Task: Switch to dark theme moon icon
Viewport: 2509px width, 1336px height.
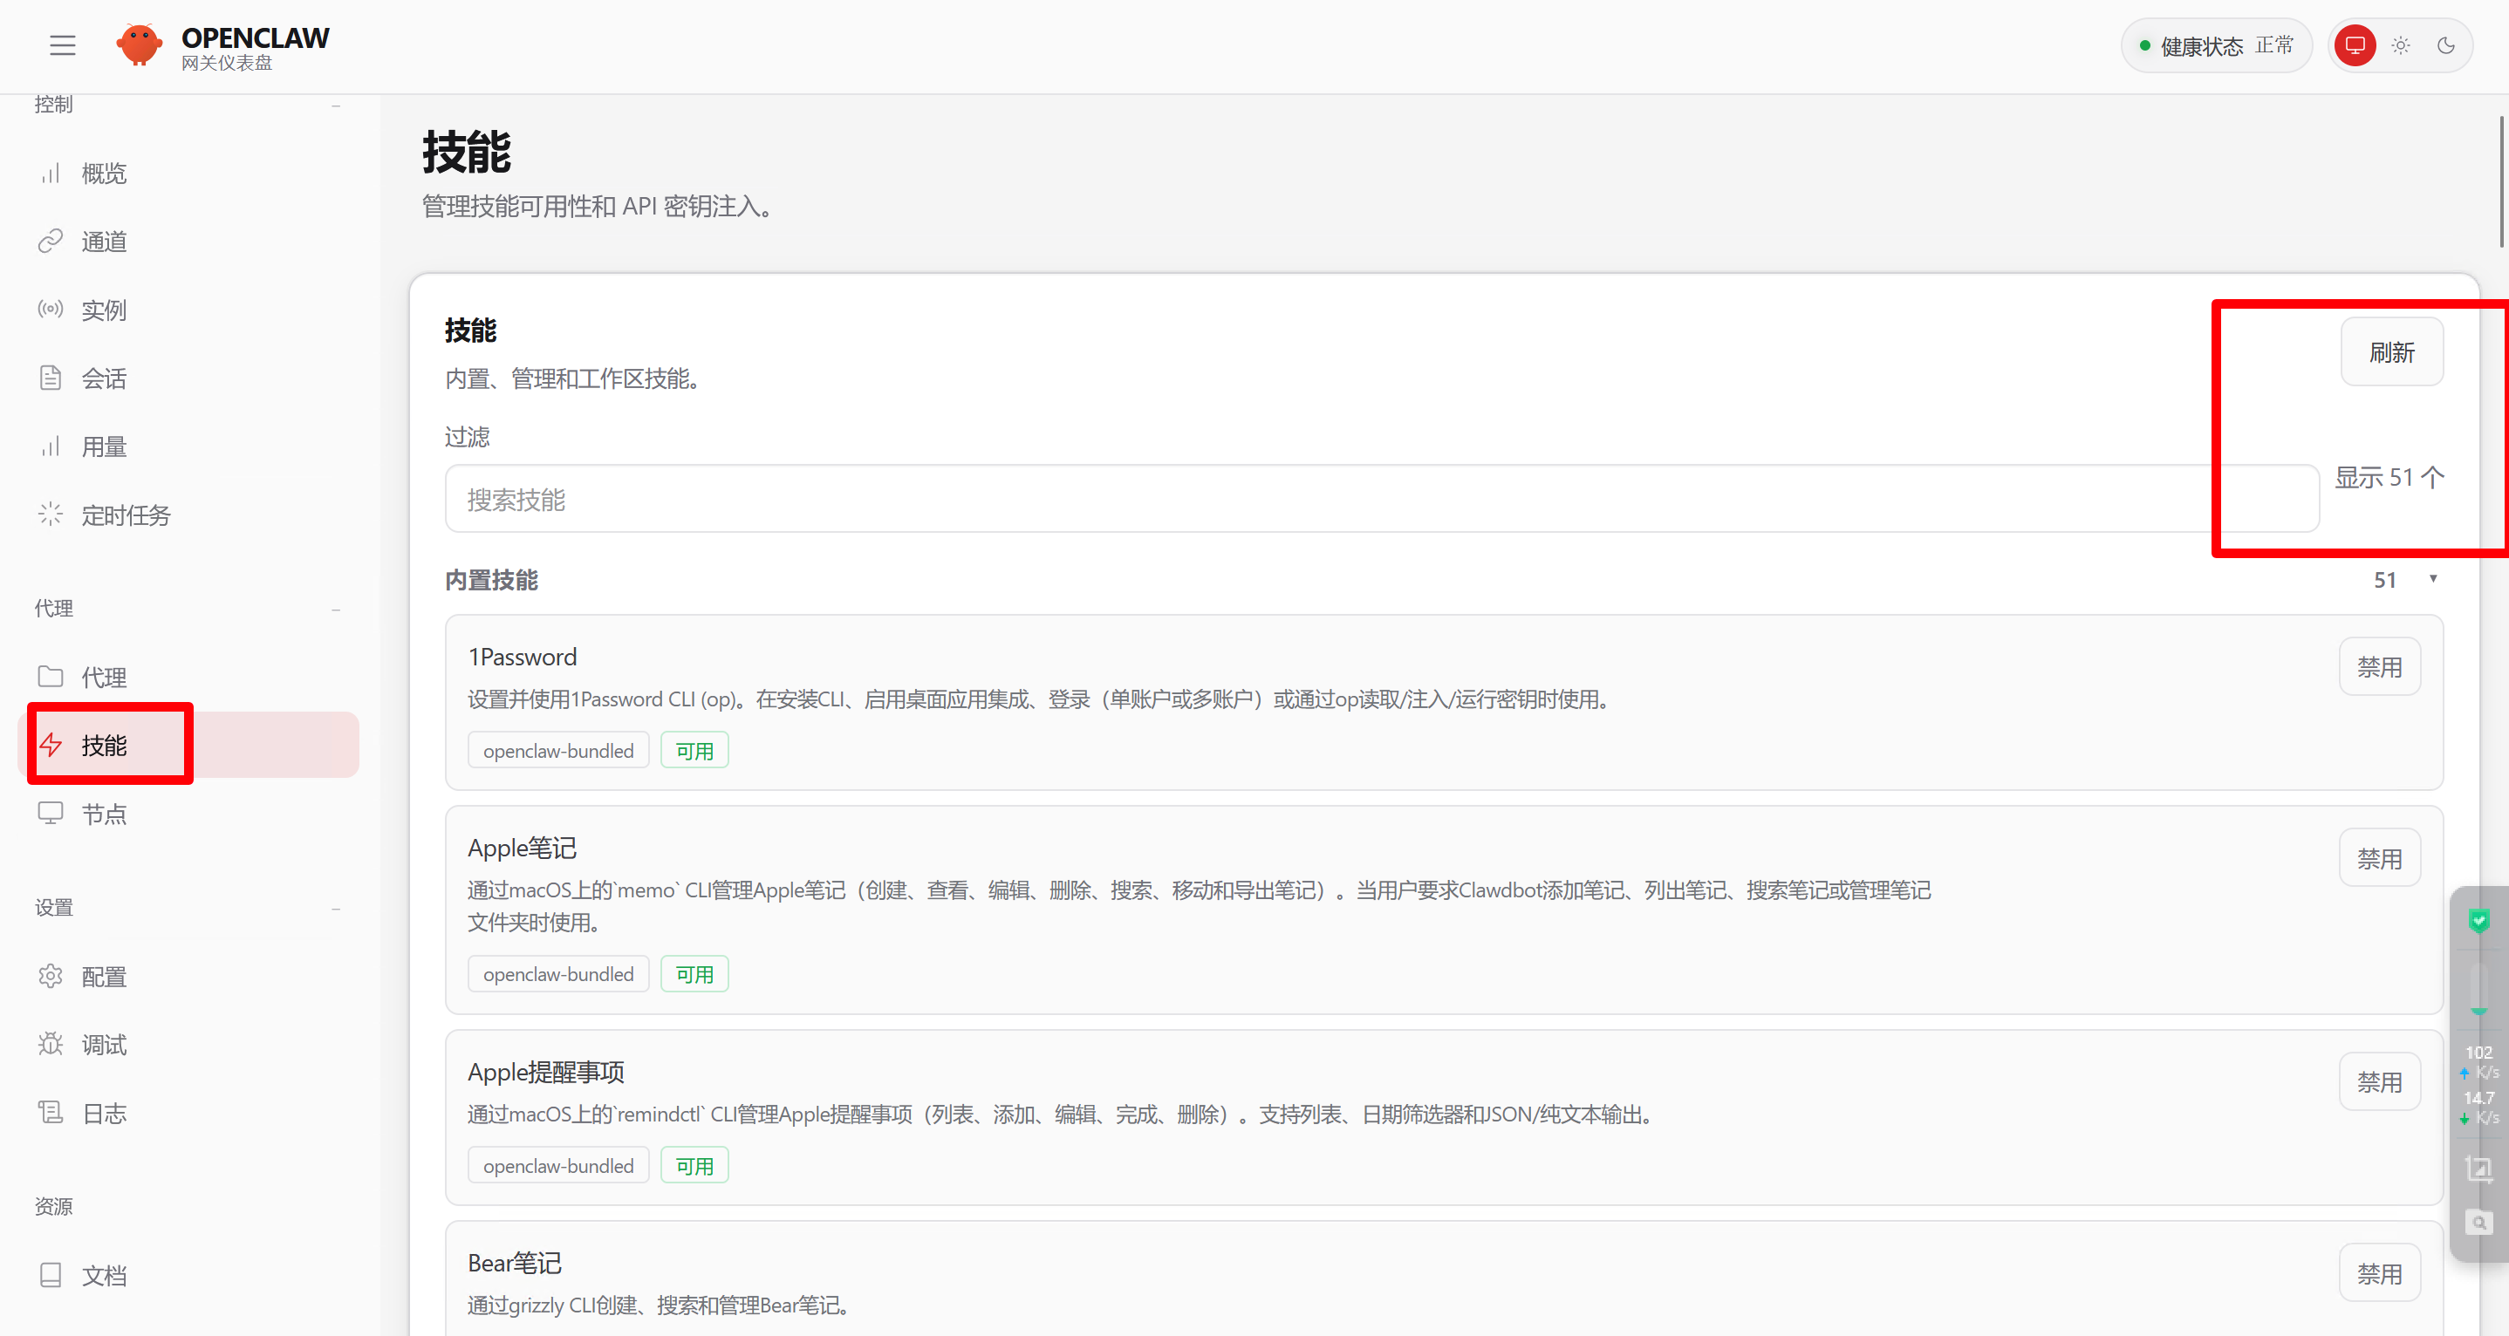Action: [x=2444, y=45]
